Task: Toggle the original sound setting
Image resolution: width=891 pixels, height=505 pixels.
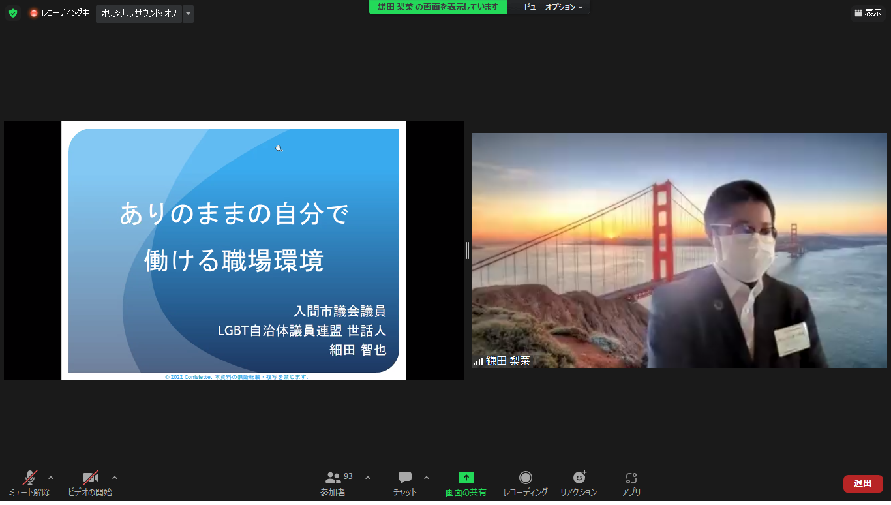Action: point(138,13)
